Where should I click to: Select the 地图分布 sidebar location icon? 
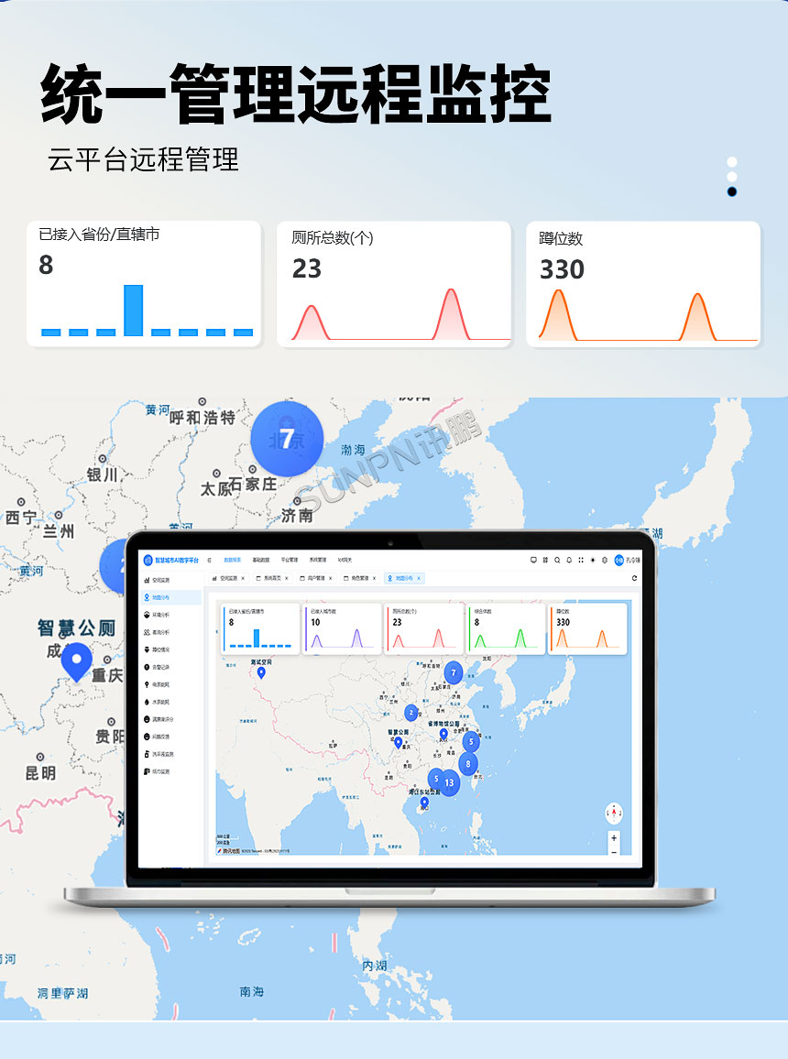click(148, 597)
